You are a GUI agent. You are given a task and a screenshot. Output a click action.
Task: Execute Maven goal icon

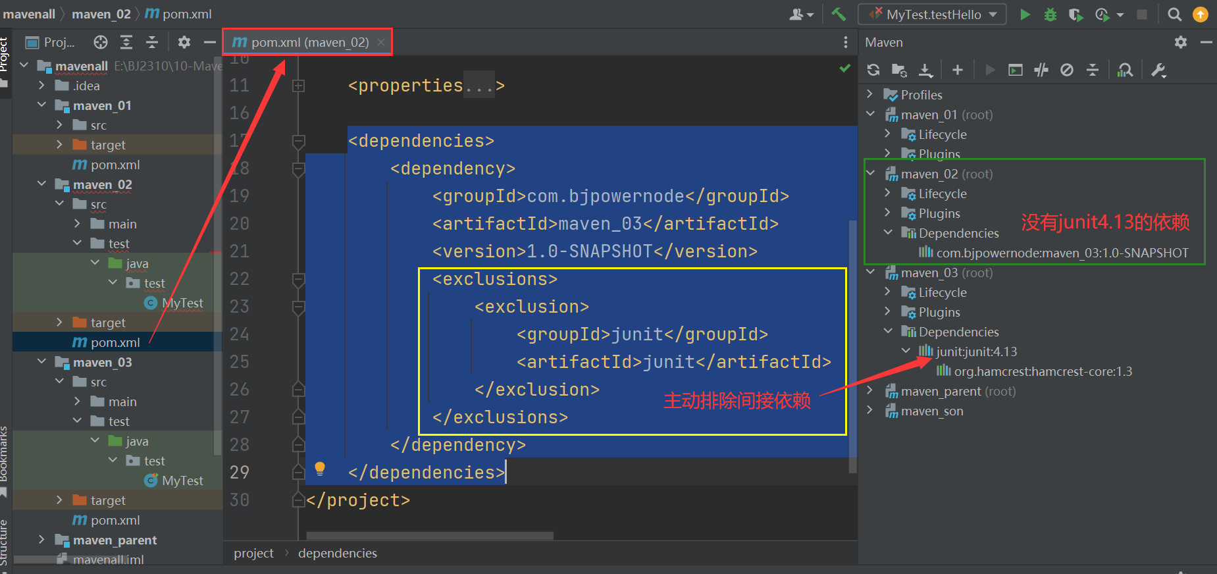coord(1016,70)
